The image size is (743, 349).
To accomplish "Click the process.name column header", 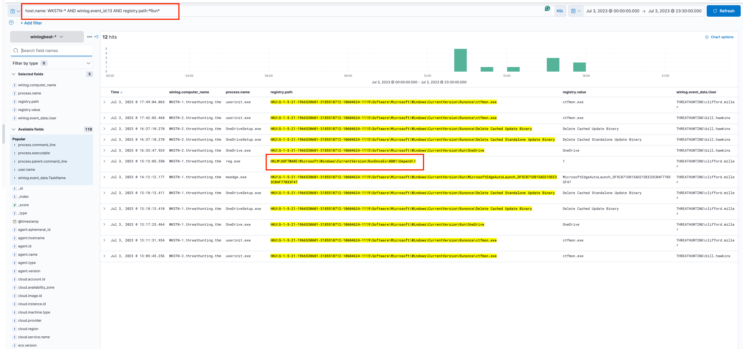I will [x=238, y=92].
